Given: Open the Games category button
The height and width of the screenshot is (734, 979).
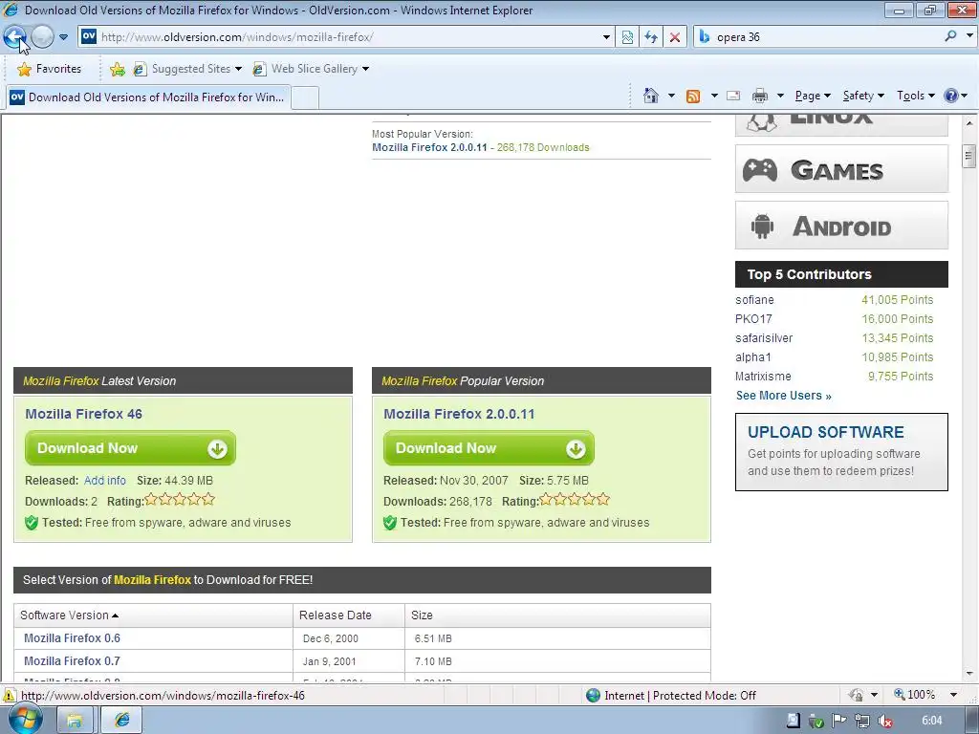Looking at the screenshot, I should pyautogui.click(x=841, y=169).
